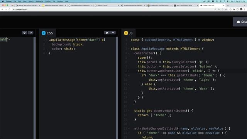This screenshot has height=139, width=247.
Task: Open the Profiles menu
Action: [x=48, y=1]
